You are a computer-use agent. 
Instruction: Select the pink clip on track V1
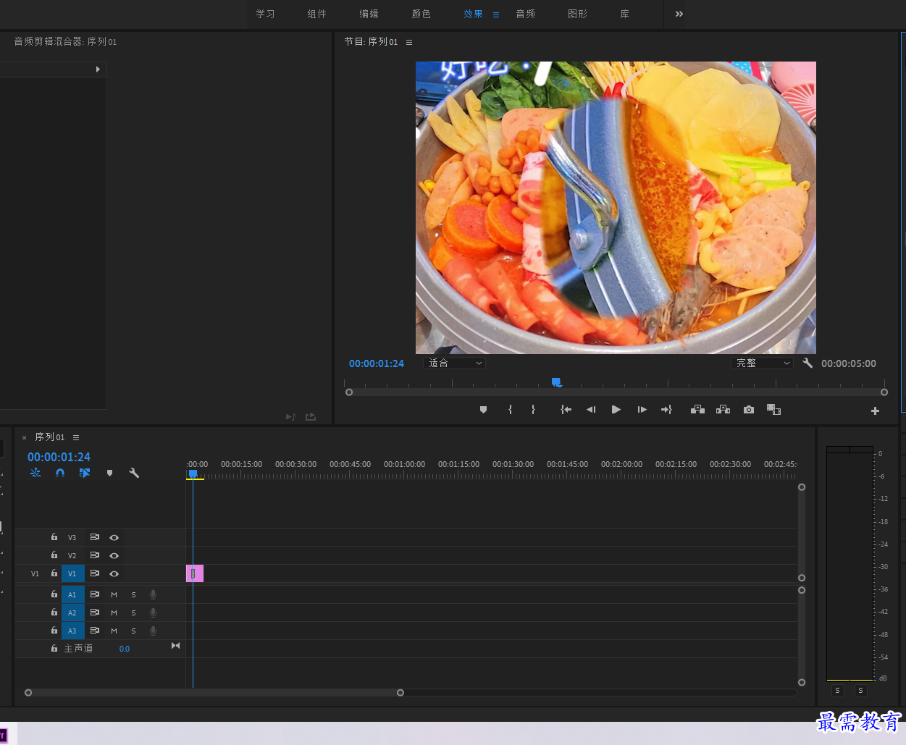195,573
